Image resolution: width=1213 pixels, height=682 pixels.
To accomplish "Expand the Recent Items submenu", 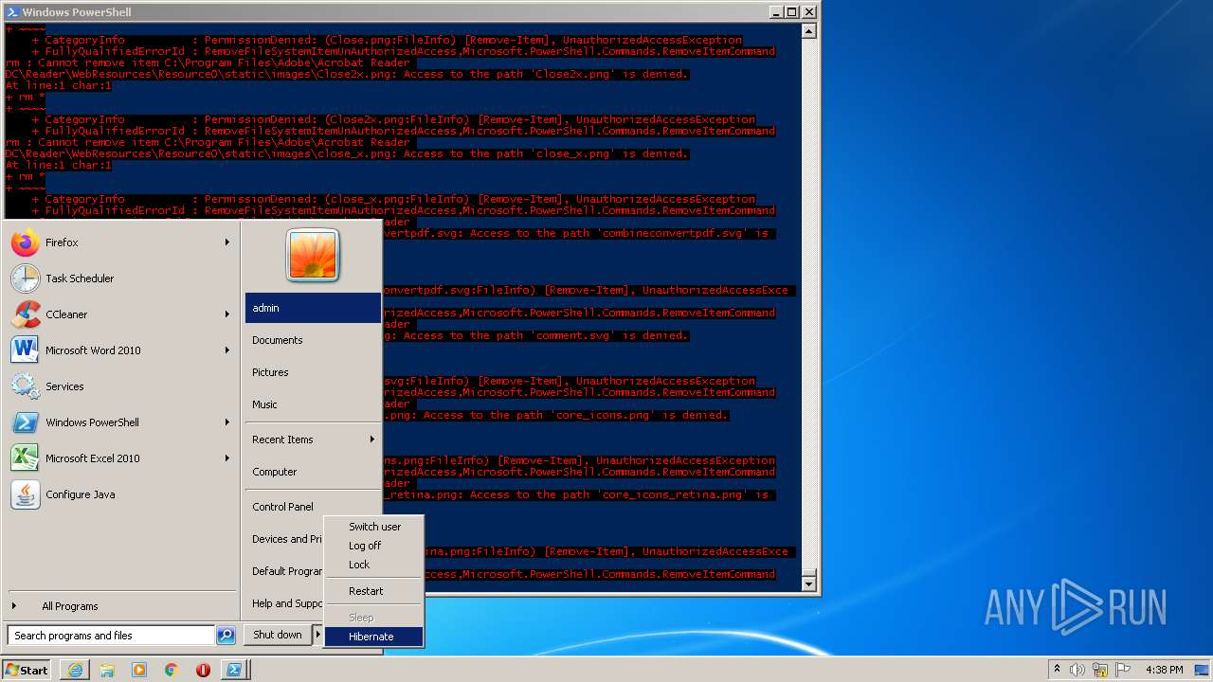I will click(x=313, y=440).
